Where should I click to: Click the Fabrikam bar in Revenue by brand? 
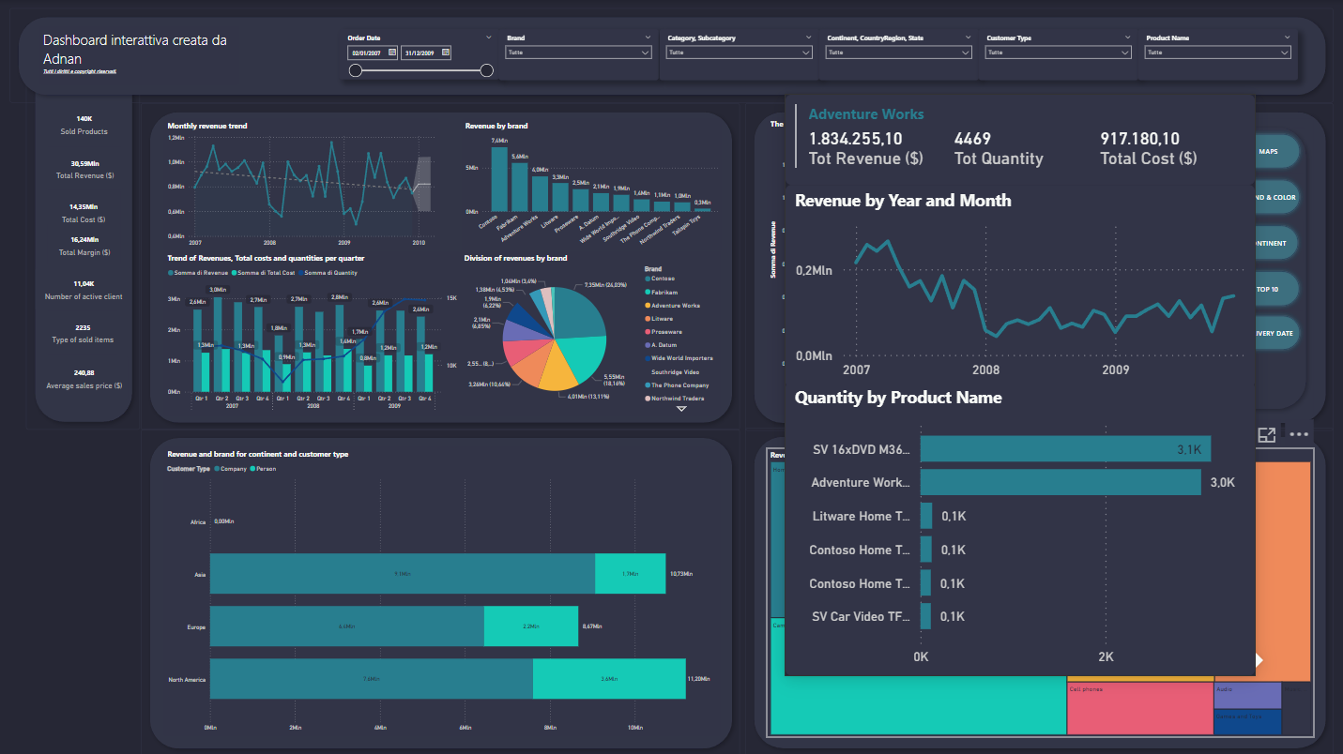point(520,188)
